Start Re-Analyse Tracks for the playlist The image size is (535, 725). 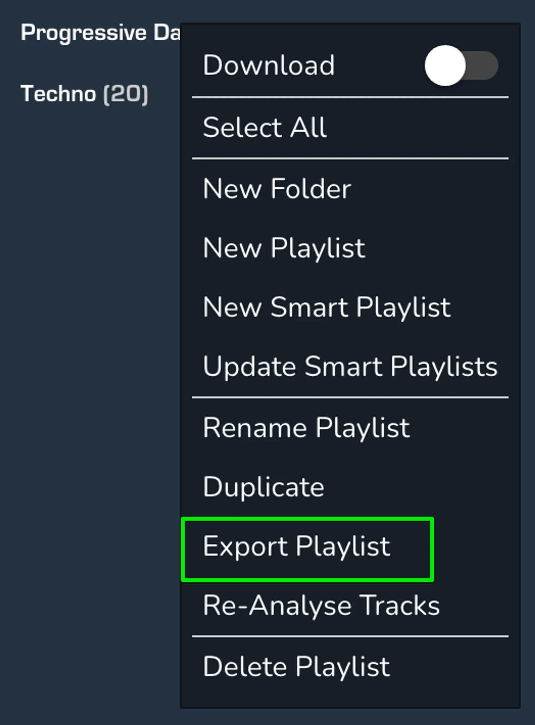pos(322,606)
